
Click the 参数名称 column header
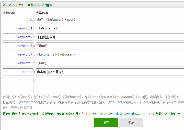9,13
